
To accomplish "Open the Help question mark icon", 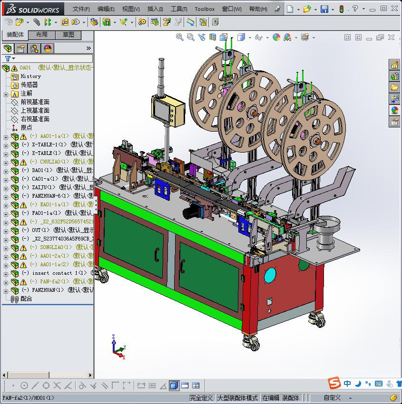I will (355, 9).
